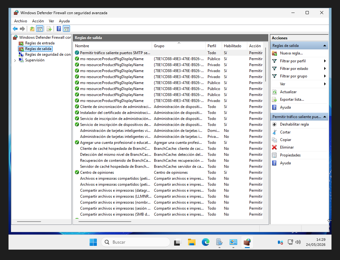
Task: Select the Permitir tráfico saliente puertos SMTP rule
Action: [168, 53]
